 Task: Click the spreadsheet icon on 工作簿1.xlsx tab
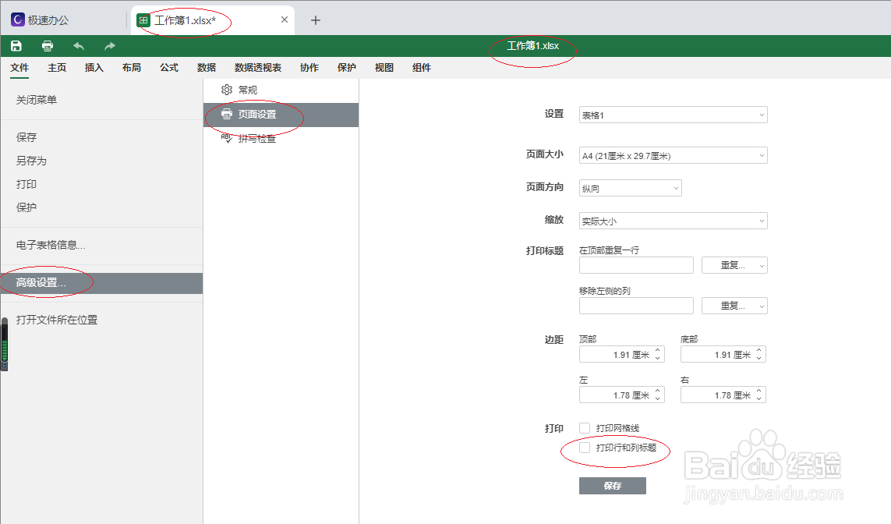[143, 19]
